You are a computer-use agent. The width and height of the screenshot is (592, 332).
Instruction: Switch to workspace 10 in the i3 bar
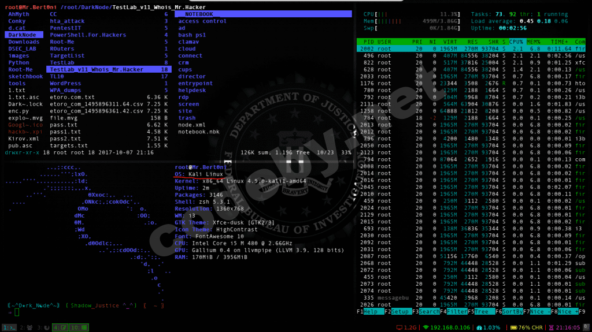coord(79,327)
